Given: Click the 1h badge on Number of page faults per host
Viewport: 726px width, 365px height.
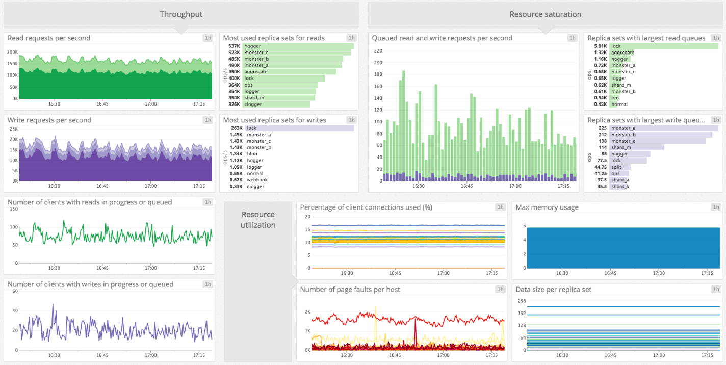Looking at the screenshot, I should click(500, 289).
